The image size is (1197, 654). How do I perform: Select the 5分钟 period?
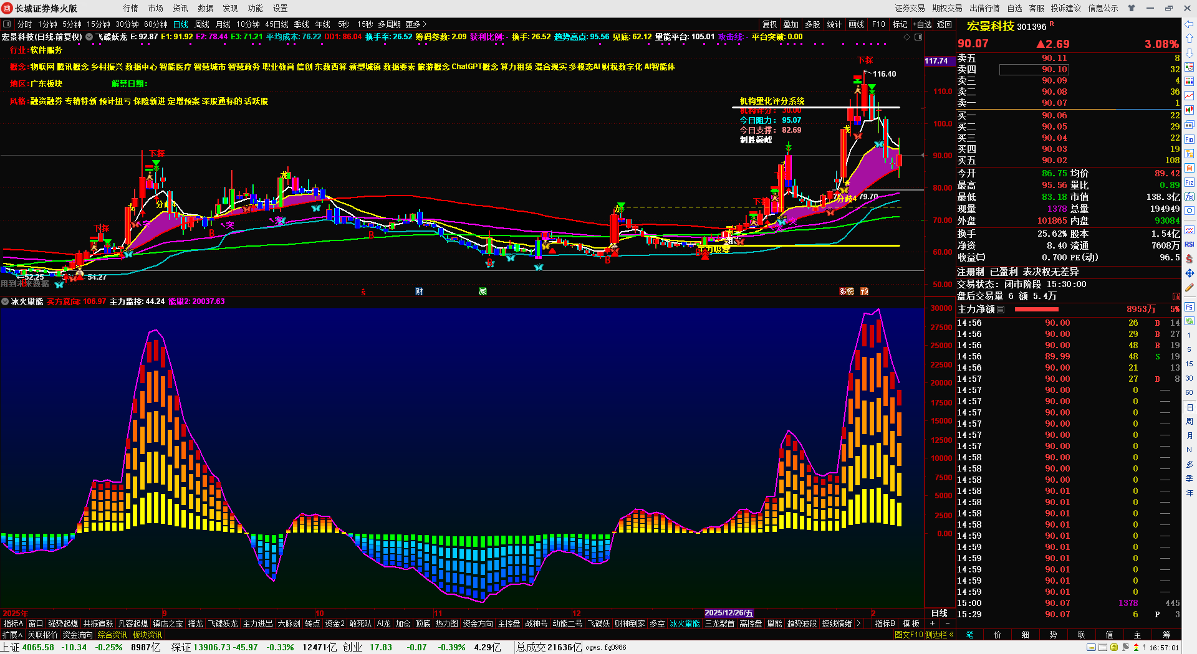[72, 24]
